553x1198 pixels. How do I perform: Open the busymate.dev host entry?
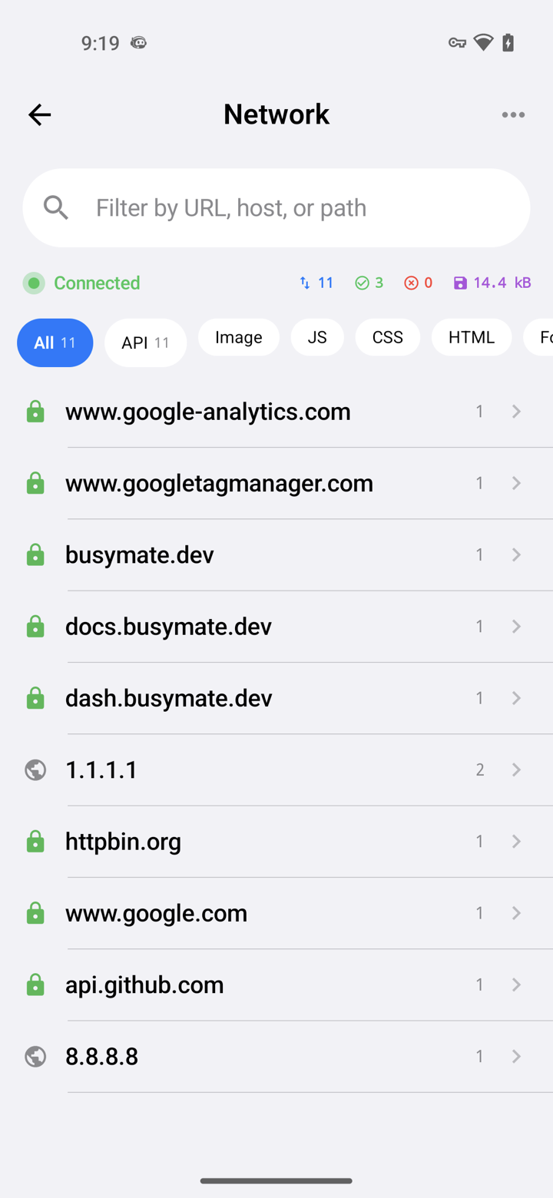pos(276,554)
